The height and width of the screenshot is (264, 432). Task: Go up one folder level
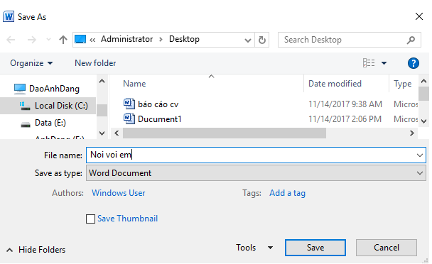coord(63,40)
